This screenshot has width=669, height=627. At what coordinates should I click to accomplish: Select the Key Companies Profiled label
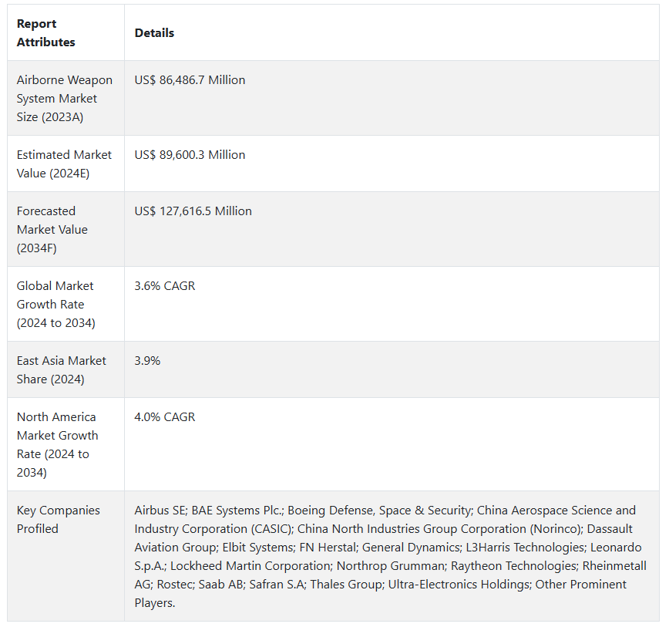[x=59, y=520]
